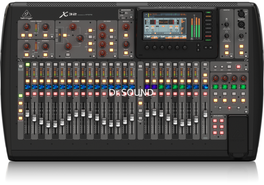Click the first Bus Sends rotary knob
Screen dimensions: 264x185
(x=102, y=27)
